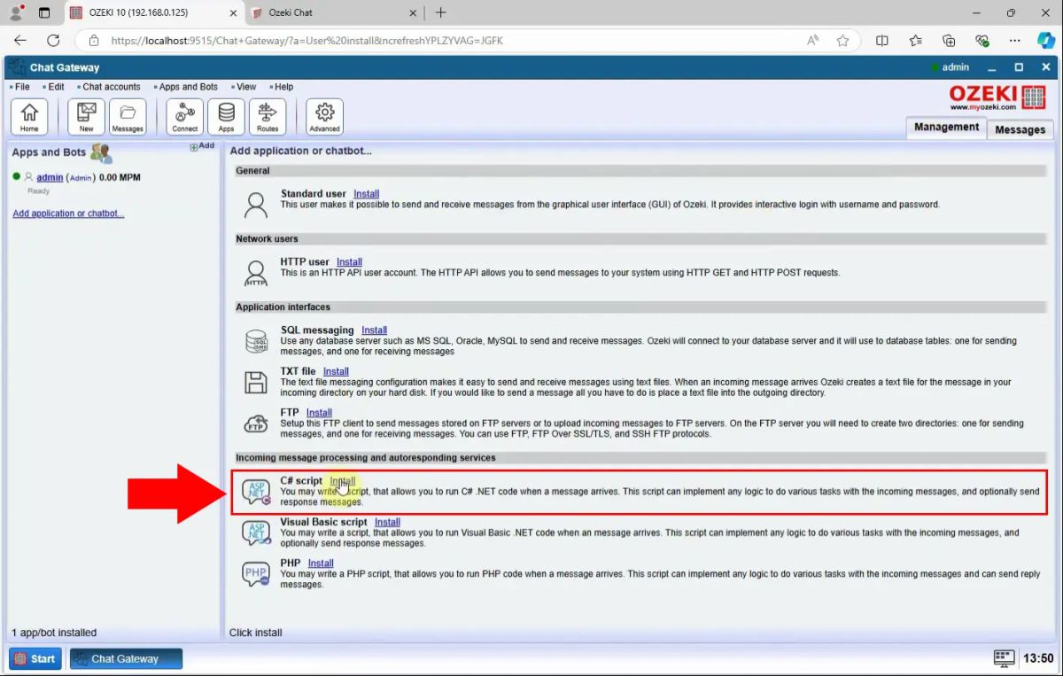Install the Visual Basic script
Image resolution: width=1063 pixels, height=676 pixels.
pyautogui.click(x=387, y=522)
